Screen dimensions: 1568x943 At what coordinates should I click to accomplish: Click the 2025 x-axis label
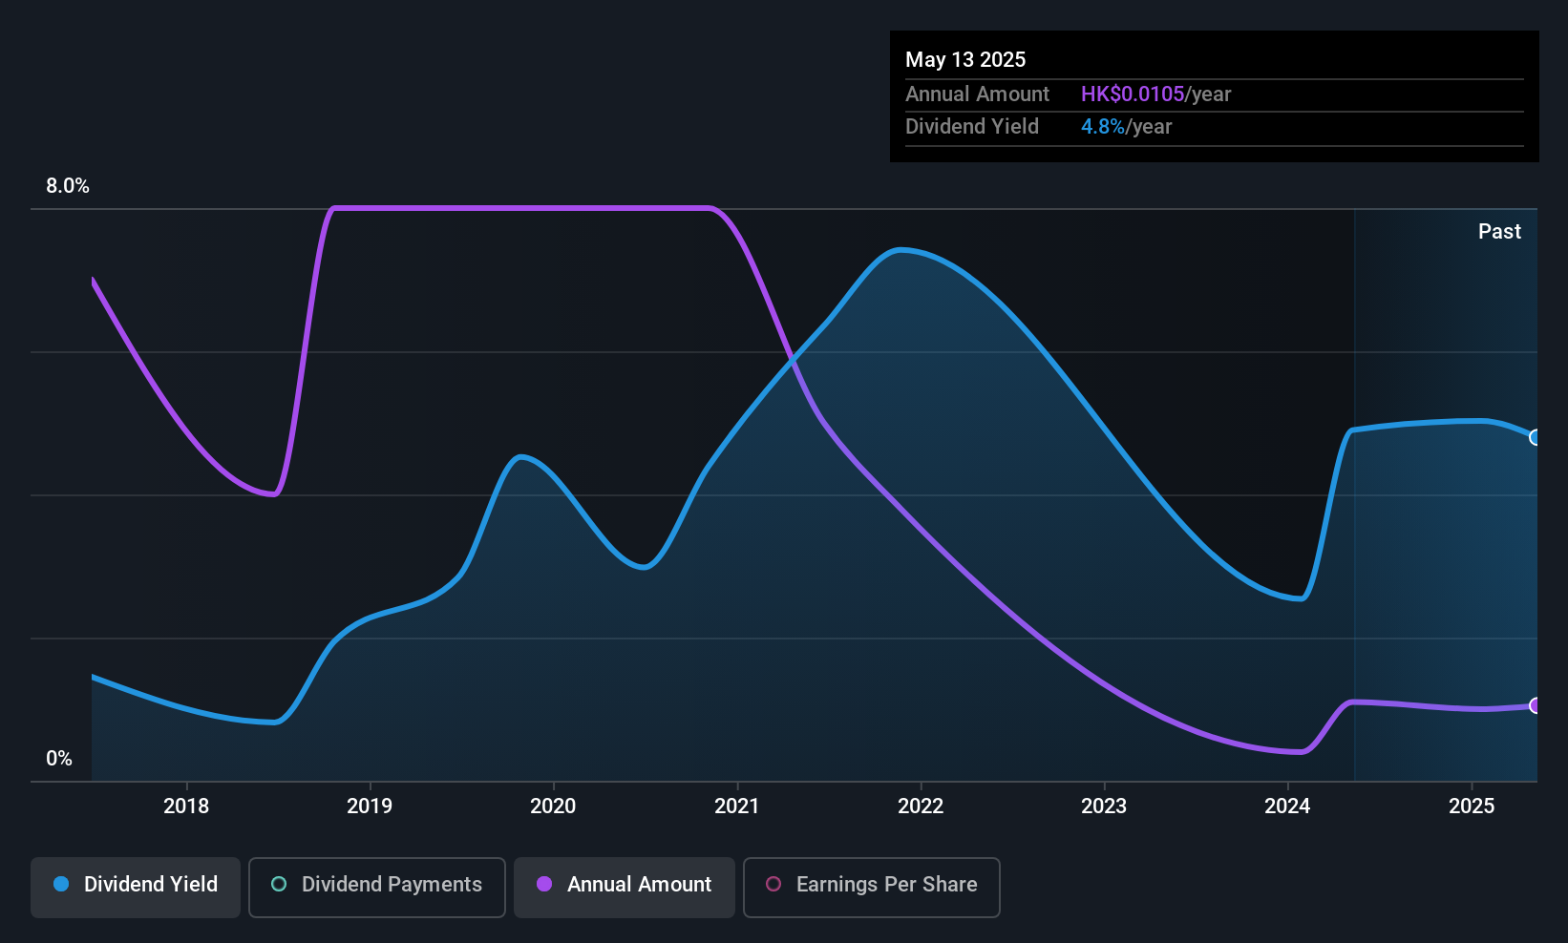(1472, 807)
